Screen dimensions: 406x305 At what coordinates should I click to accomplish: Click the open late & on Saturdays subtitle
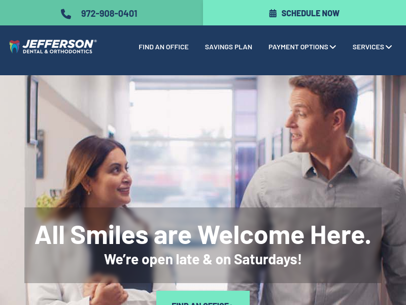click(x=202, y=259)
